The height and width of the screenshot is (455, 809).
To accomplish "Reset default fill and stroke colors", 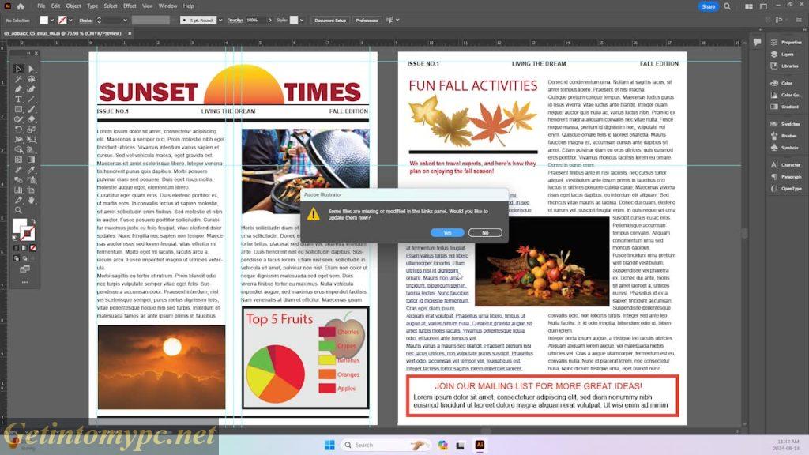I will pyautogui.click(x=15, y=238).
